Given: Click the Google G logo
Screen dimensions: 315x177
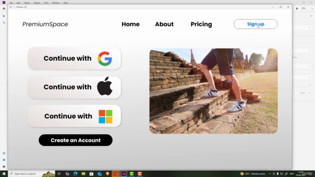Looking at the screenshot, I should pos(105,59).
